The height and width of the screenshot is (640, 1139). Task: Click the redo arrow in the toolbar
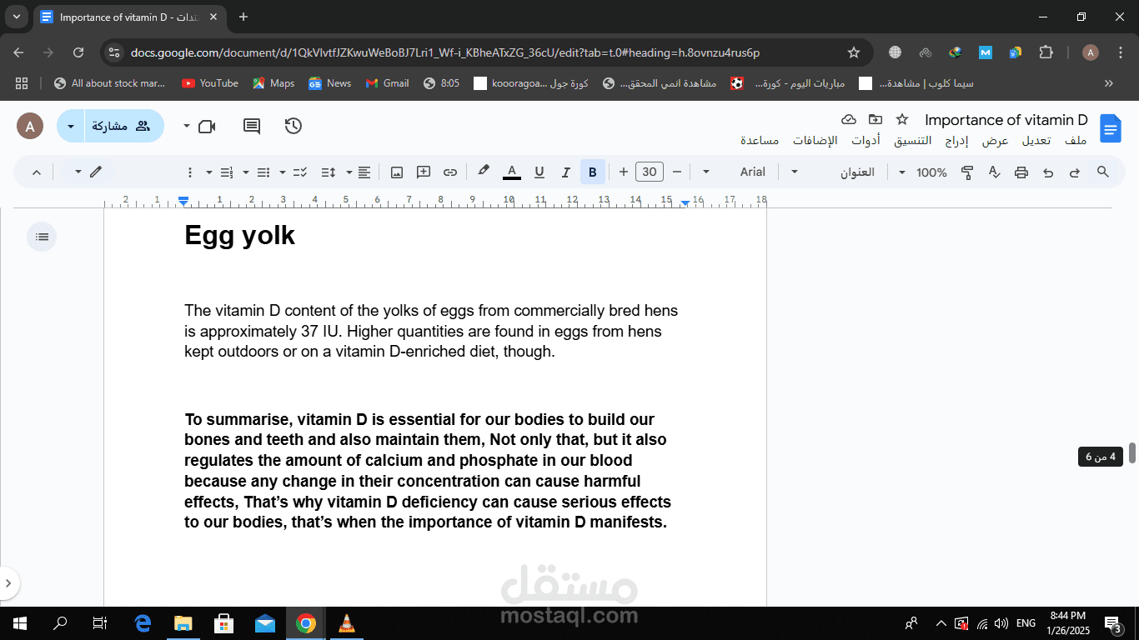tap(1075, 172)
